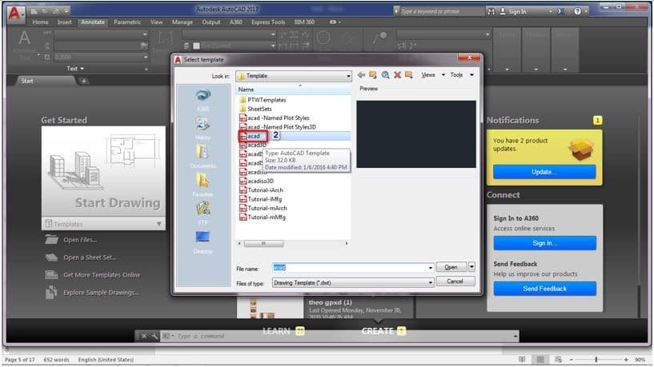This screenshot has height=367, width=654.
Task: Click the file list horizontal scrollbar
Action: pyautogui.click(x=263, y=243)
